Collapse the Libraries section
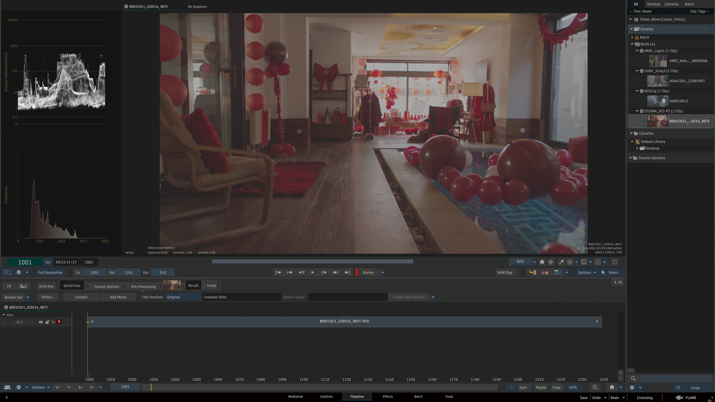 (x=631, y=134)
